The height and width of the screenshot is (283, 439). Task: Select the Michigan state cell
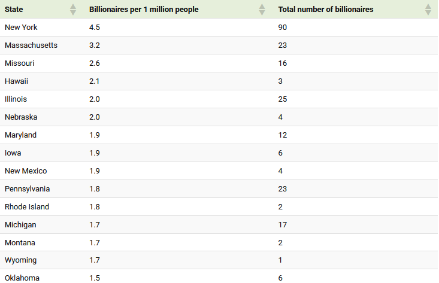tap(20, 225)
